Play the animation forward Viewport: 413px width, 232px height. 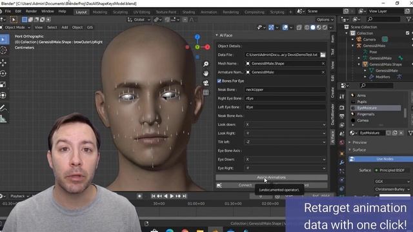[172, 196]
